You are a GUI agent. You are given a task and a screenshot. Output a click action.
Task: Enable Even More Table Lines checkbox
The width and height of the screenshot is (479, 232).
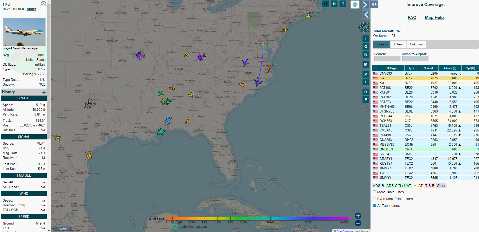point(374,199)
